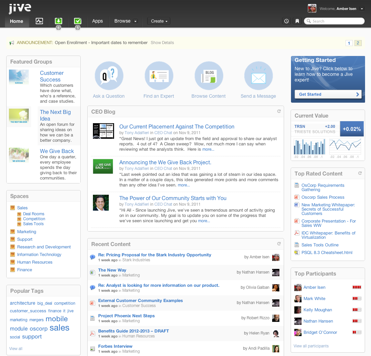371x356 pixels.
Task: Click Amber Isen's avatar in header
Action: [x=312, y=8]
